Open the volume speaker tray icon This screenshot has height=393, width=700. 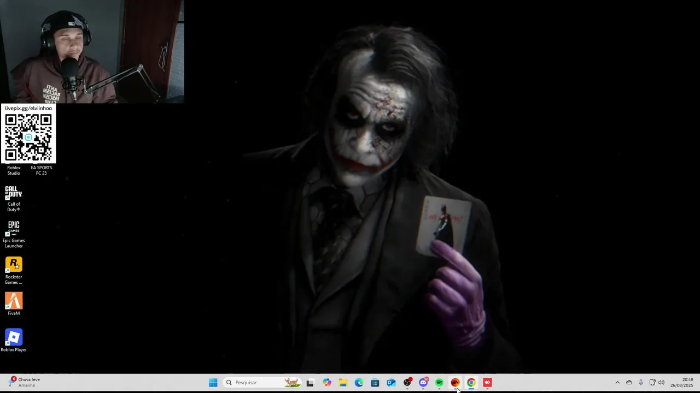[661, 383]
